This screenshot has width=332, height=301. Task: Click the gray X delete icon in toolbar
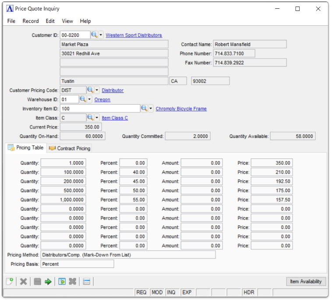coord(24,281)
